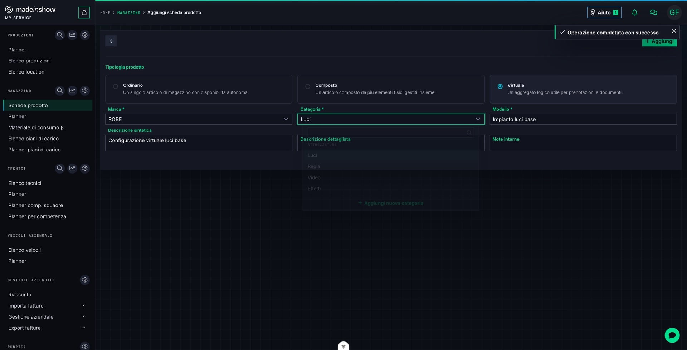Go to MAGAZZINO breadcrumb
Image resolution: width=687 pixels, height=350 pixels.
click(x=129, y=13)
